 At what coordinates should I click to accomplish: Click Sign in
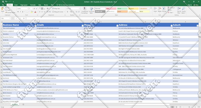pos(190,5)
